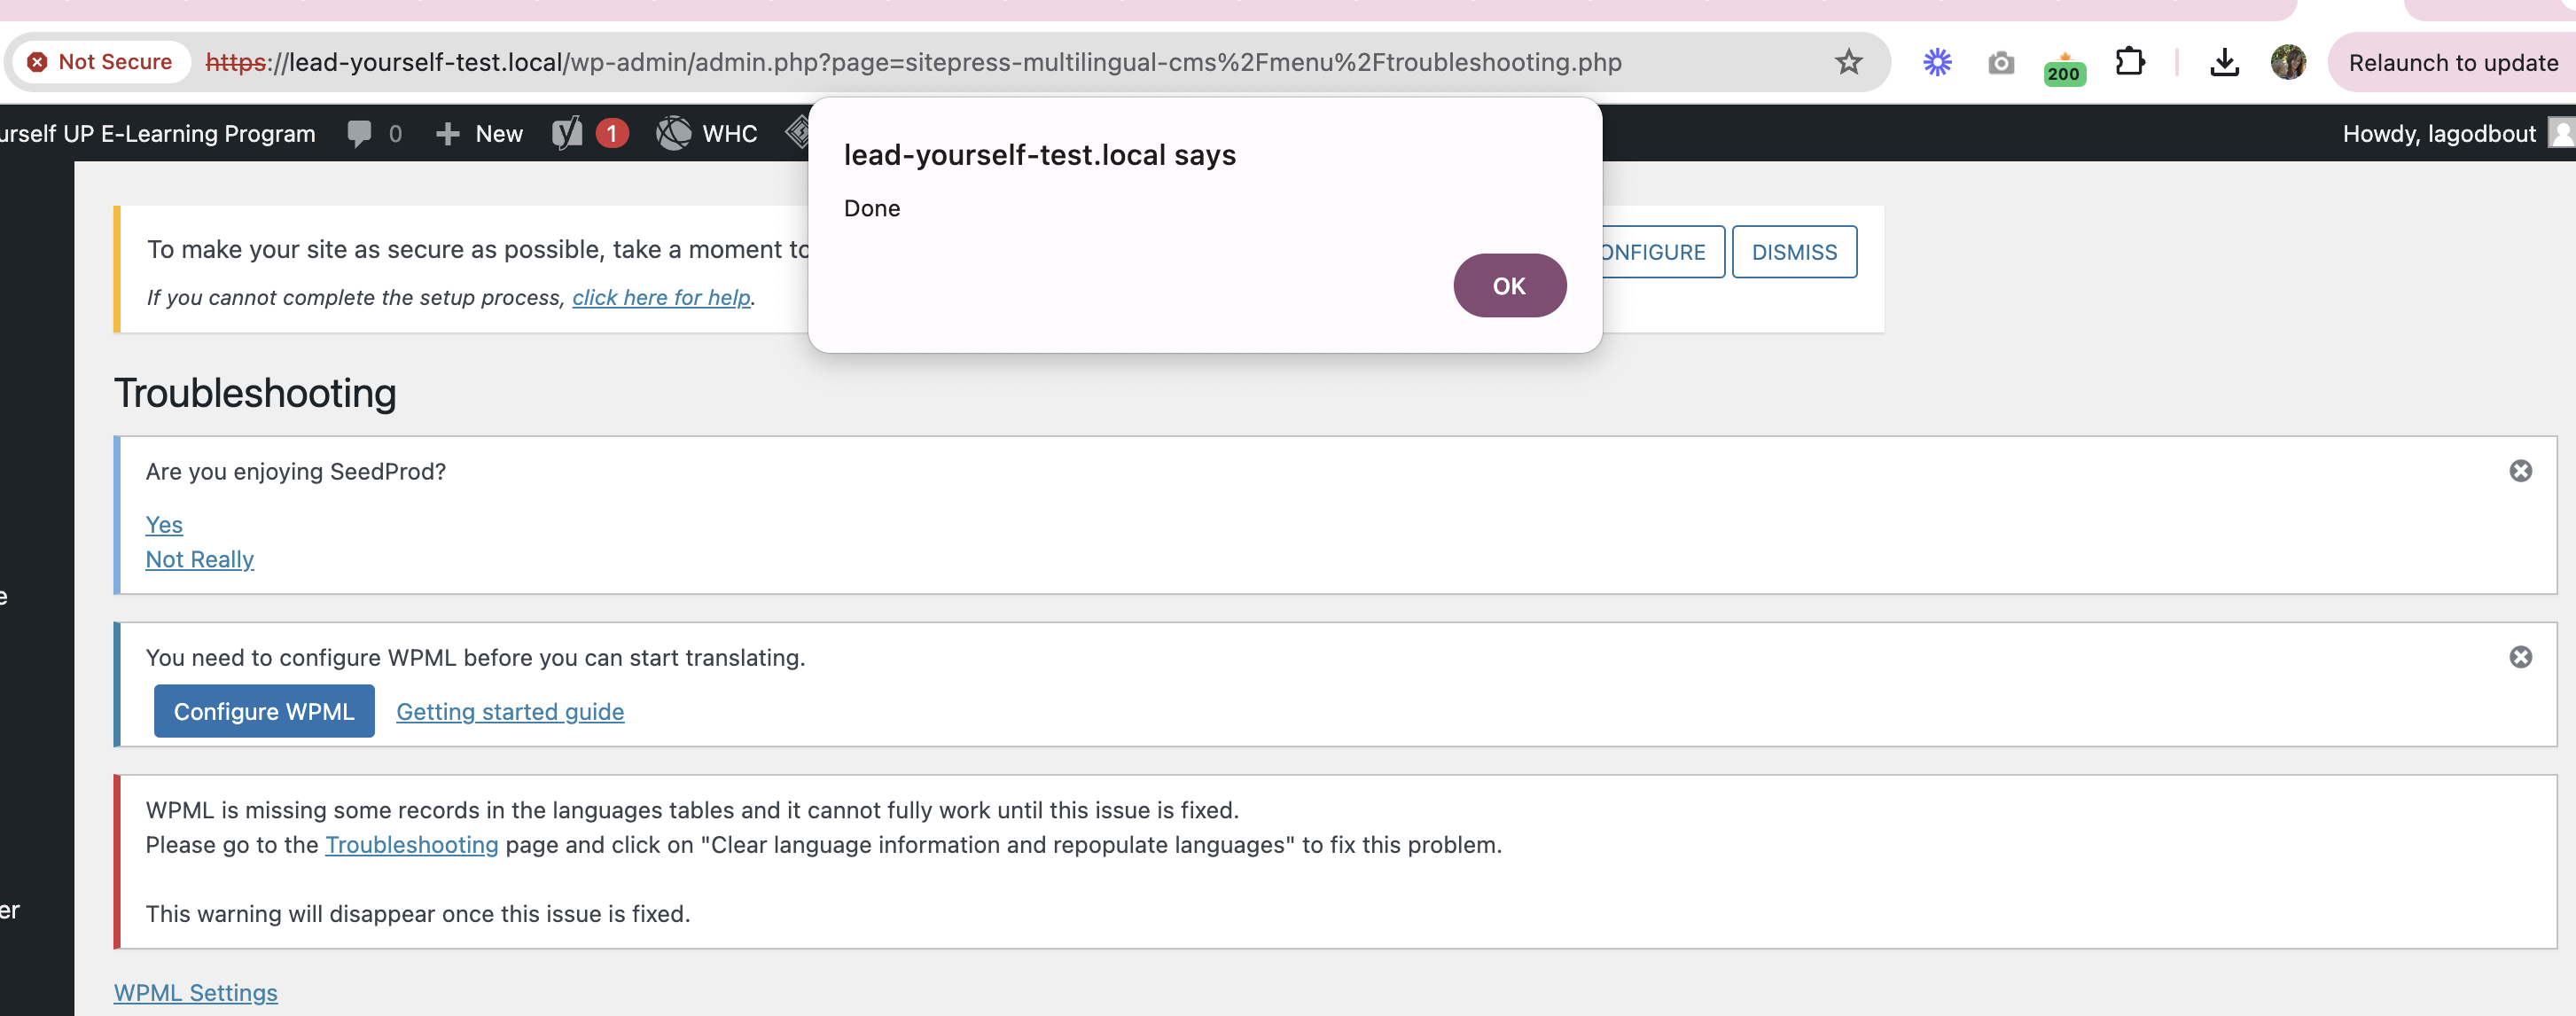This screenshot has width=2576, height=1016.
Task: Click the Chrome profile avatar
Action: (x=2288, y=62)
